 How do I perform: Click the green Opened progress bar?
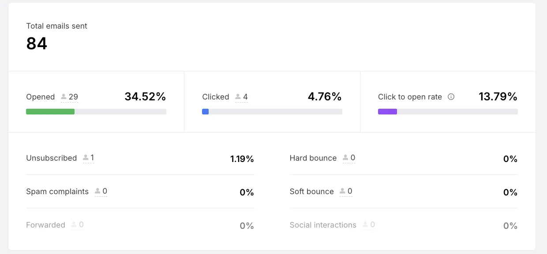[x=50, y=112]
